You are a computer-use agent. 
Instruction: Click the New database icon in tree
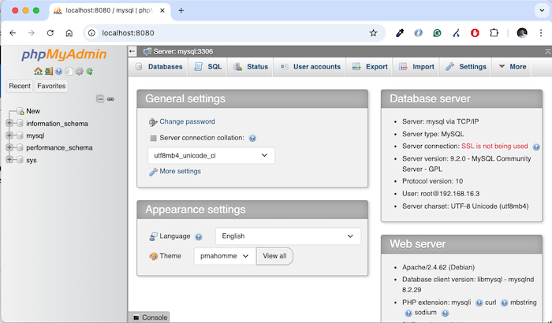tap(21, 111)
